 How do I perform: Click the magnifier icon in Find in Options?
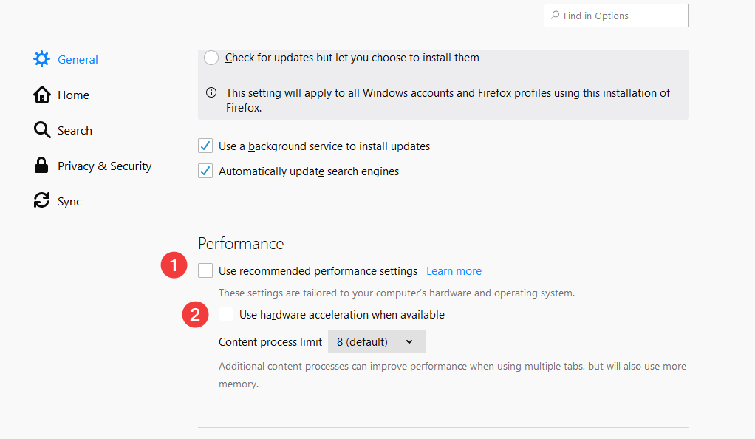click(556, 15)
